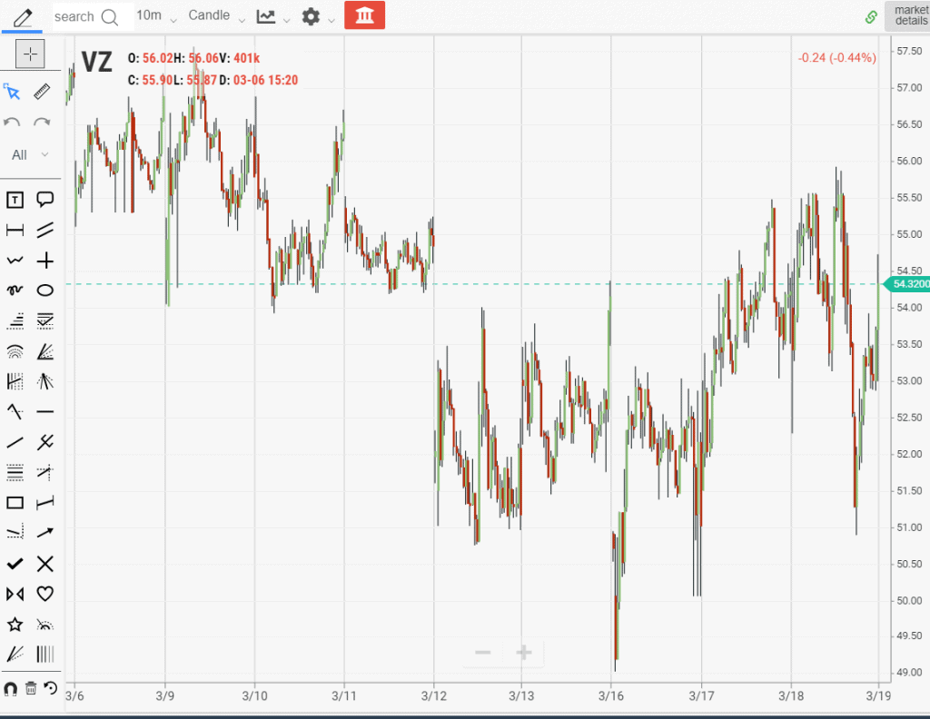Image resolution: width=930 pixels, height=719 pixels.
Task: Expand the Candle chart type dropdown
Action: tap(216, 16)
